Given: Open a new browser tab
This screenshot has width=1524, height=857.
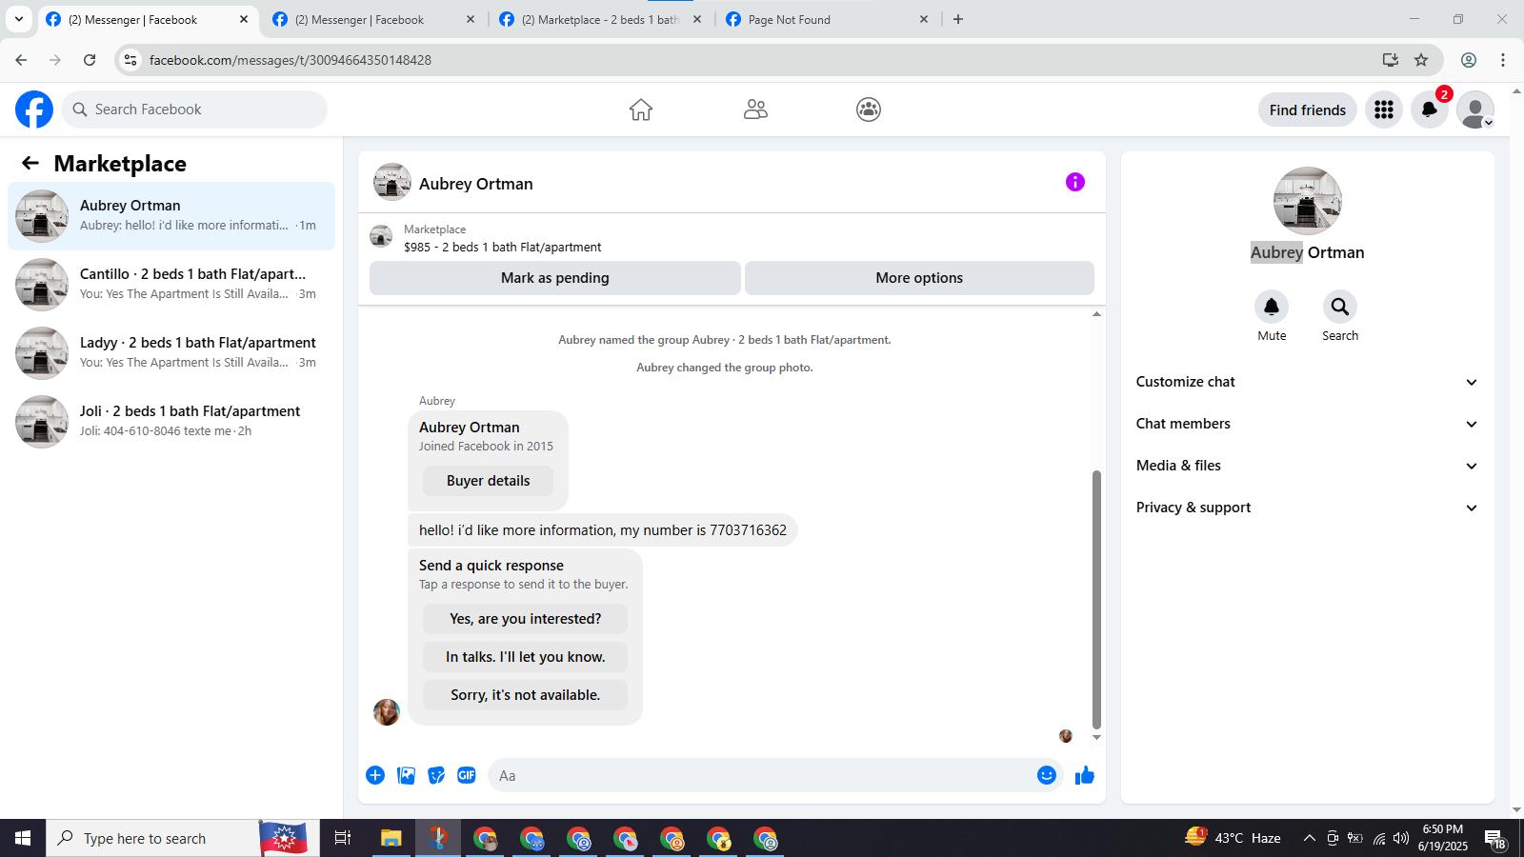Looking at the screenshot, I should 958,19.
